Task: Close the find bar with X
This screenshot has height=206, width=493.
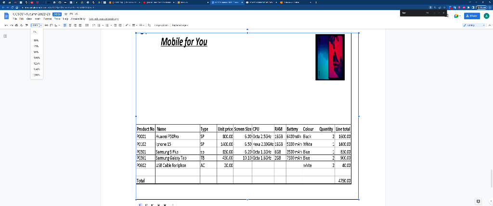Action: coord(443,13)
